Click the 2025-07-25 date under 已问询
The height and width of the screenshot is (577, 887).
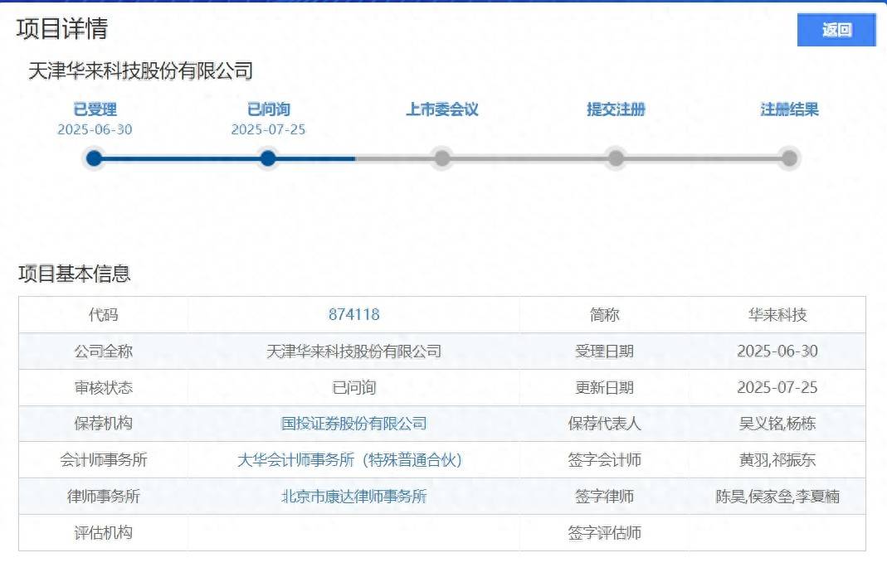268,129
